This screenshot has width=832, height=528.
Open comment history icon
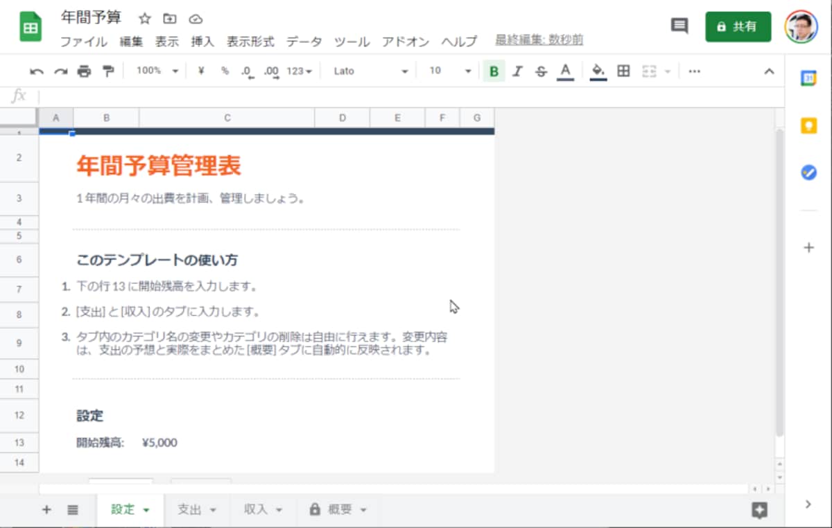679,26
